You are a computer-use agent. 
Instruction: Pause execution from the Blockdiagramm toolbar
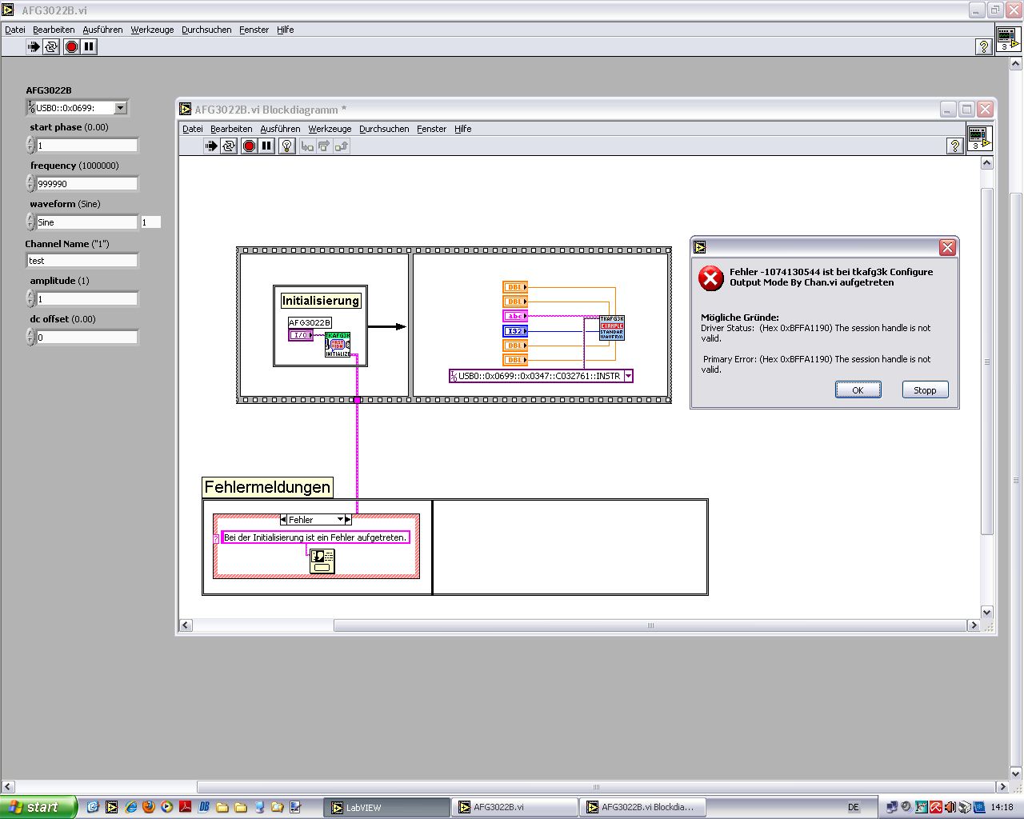click(266, 146)
